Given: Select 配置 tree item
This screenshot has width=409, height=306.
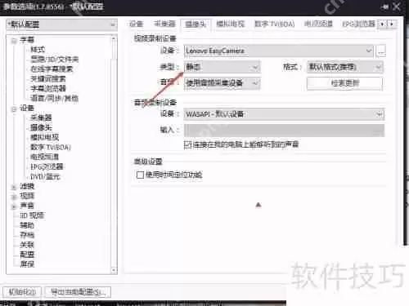Looking at the screenshot, I should click(x=27, y=255).
